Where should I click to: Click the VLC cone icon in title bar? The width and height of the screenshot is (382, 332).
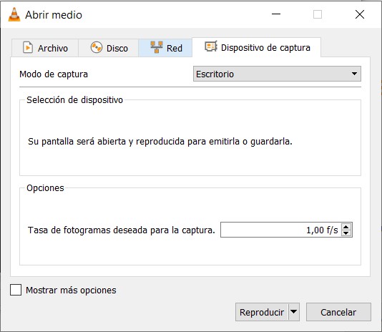point(14,14)
